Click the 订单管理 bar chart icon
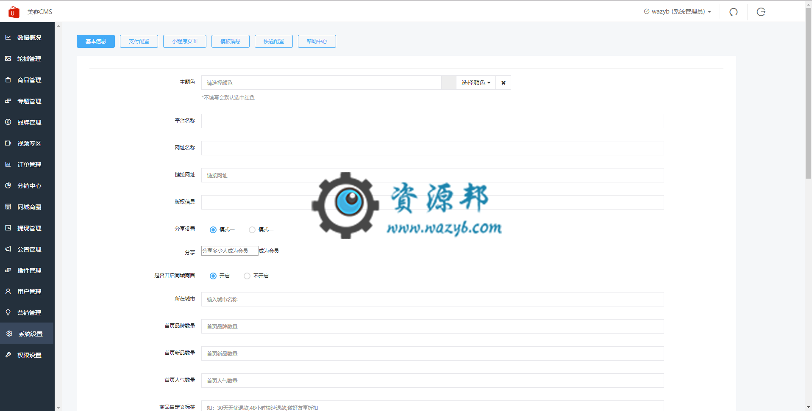The width and height of the screenshot is (812, 411). (8, 164)
